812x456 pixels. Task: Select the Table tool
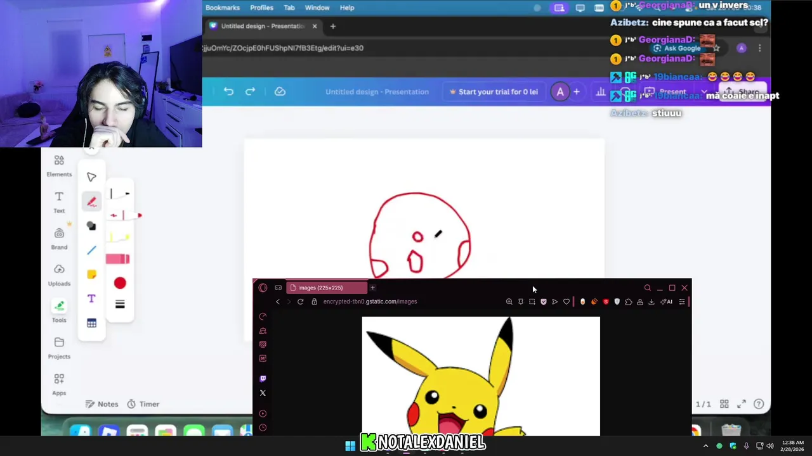[91, 323]
